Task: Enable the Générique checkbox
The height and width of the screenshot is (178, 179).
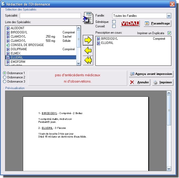Action: tap(114, 22)
